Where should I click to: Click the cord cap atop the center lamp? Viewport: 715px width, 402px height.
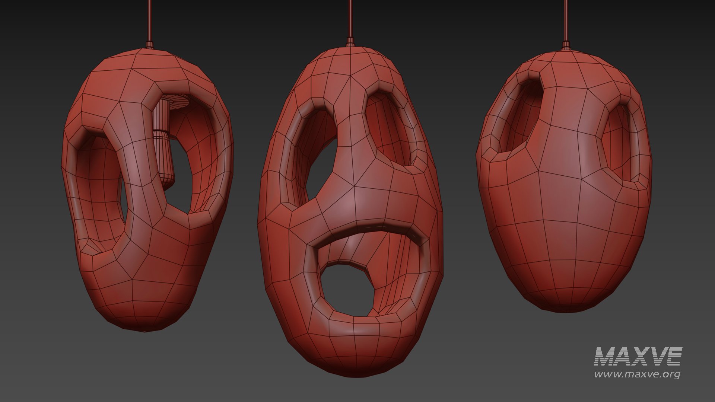350,42
